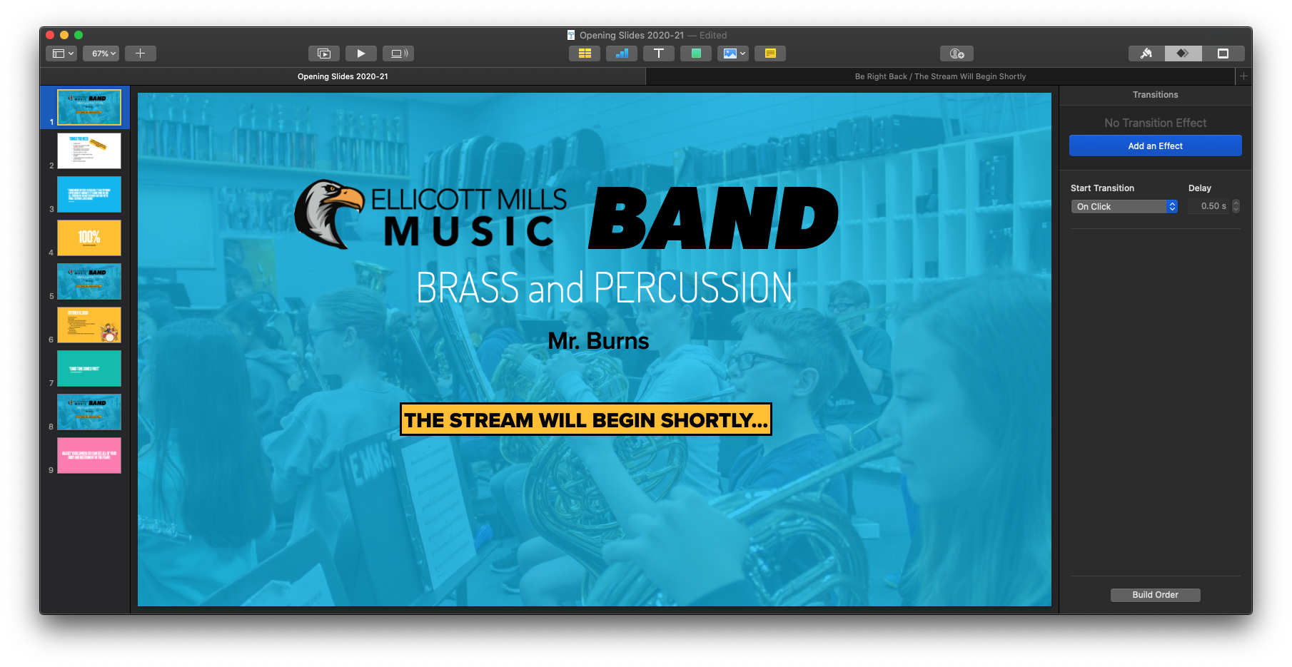1292x667 pixels.
Task: Adjust the Delay stepper arrows
Action: coord(1236,206)
